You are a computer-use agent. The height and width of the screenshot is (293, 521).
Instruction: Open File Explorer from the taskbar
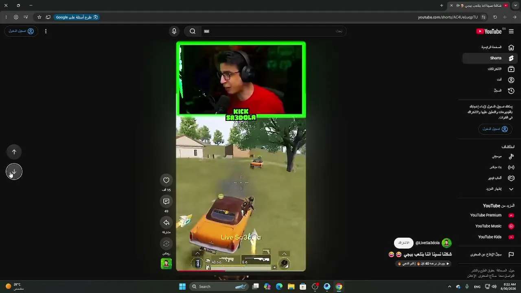[291, 286]
